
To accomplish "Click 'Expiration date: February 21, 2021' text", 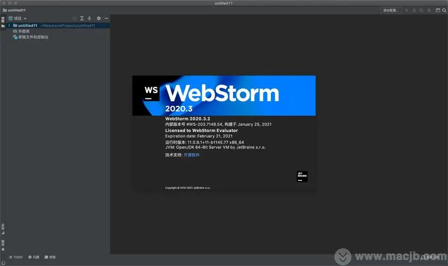I will (x=199, y=136).
